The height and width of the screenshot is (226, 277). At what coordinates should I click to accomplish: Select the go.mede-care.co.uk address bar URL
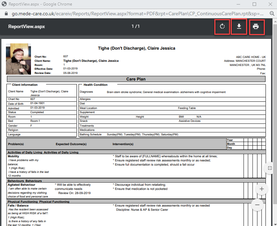pos(136,14)
